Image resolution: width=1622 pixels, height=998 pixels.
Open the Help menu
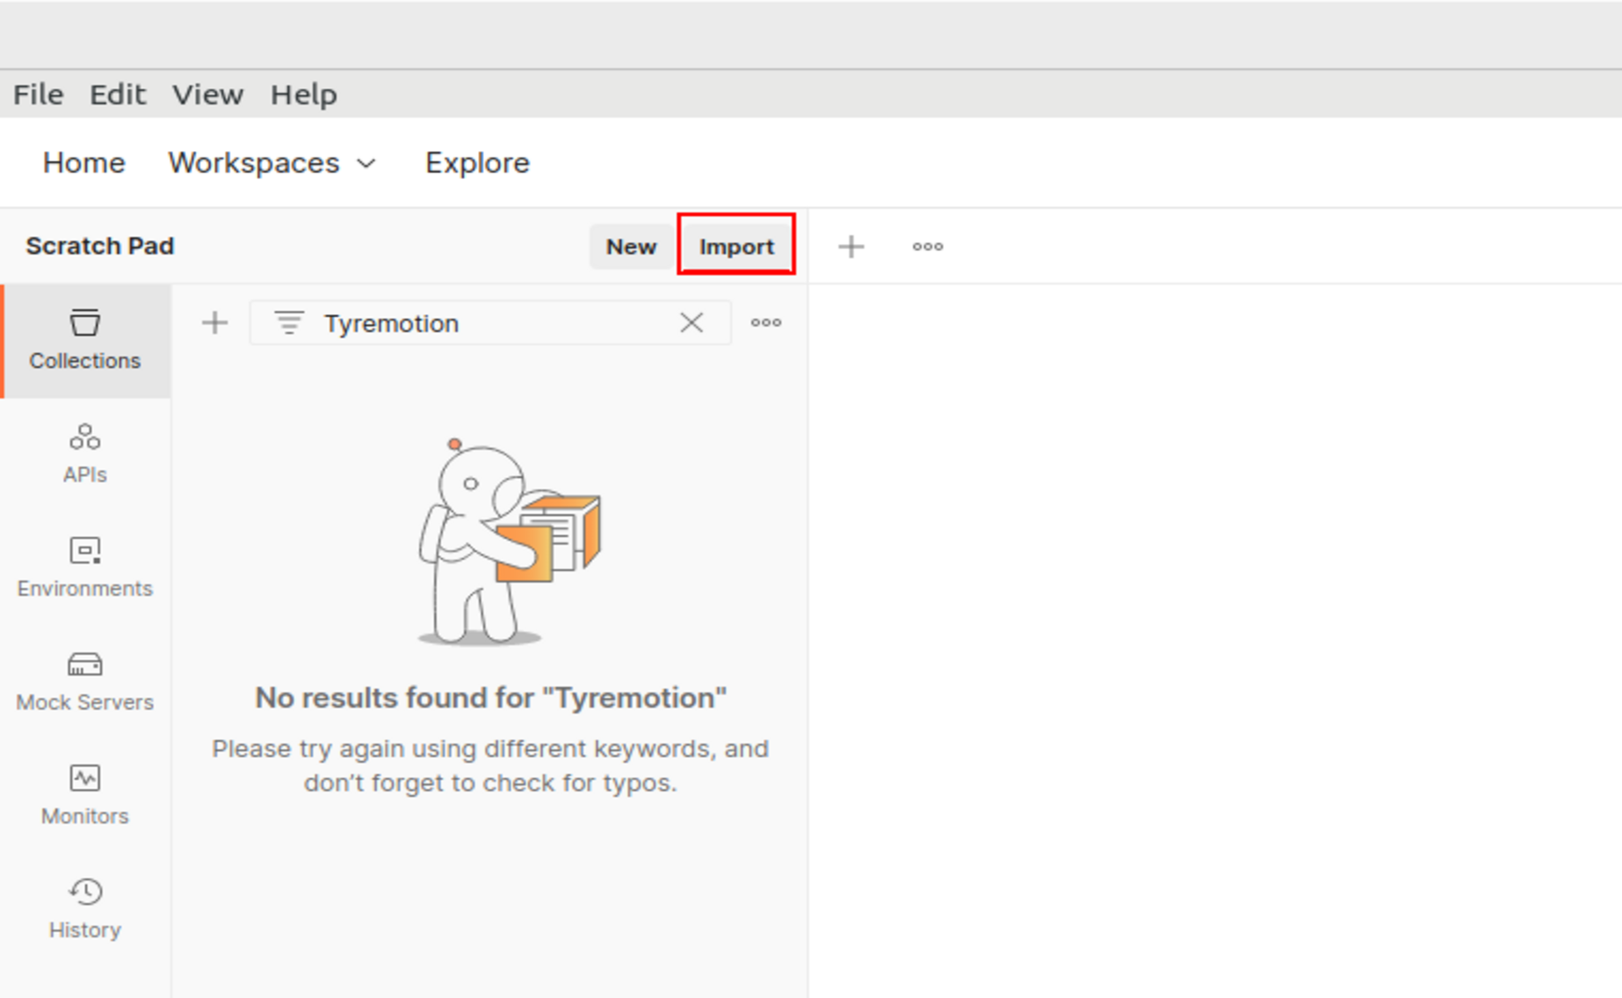(x=303, y=94)
